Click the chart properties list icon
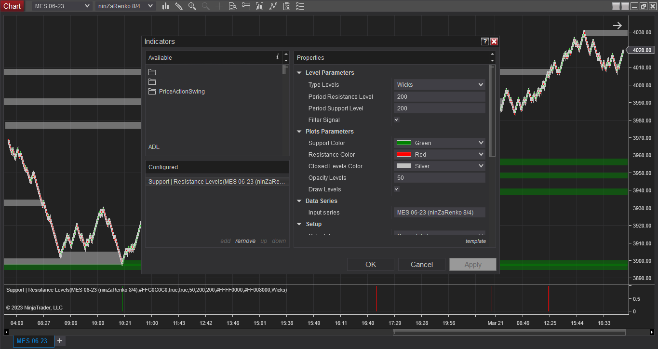 point(300,6)
